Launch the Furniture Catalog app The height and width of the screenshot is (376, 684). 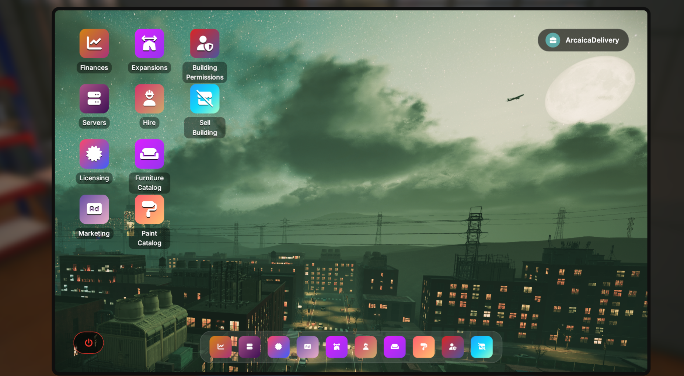[149, 154]
